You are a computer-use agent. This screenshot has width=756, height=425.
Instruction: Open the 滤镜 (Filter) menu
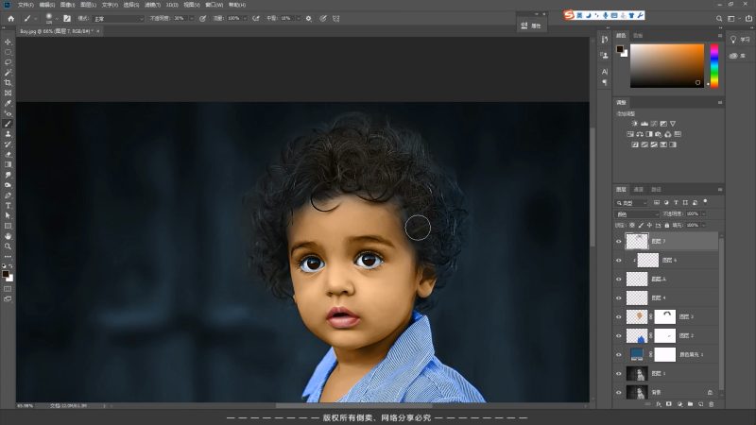pos(153,4)
